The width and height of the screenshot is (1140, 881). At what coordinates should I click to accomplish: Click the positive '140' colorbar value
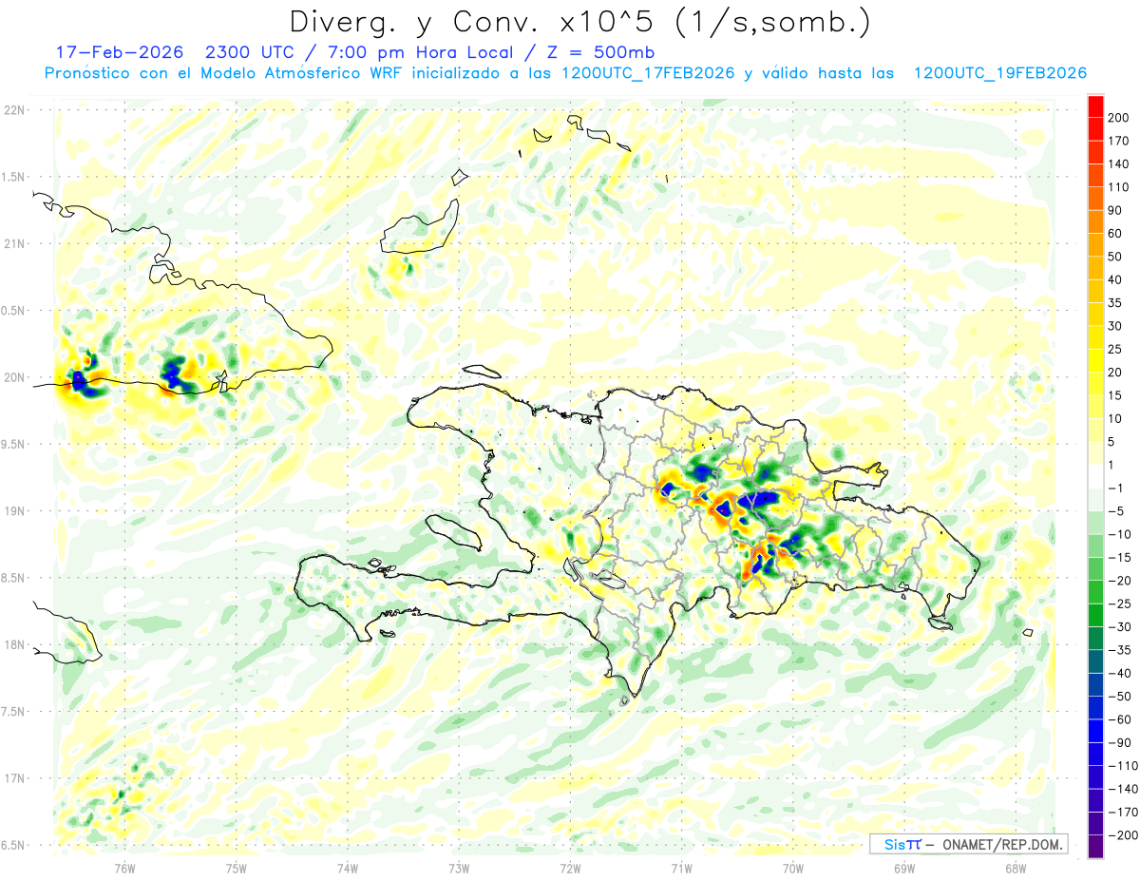1120,164
